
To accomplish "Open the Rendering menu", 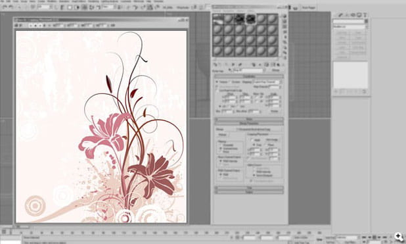I will point(93,1).
